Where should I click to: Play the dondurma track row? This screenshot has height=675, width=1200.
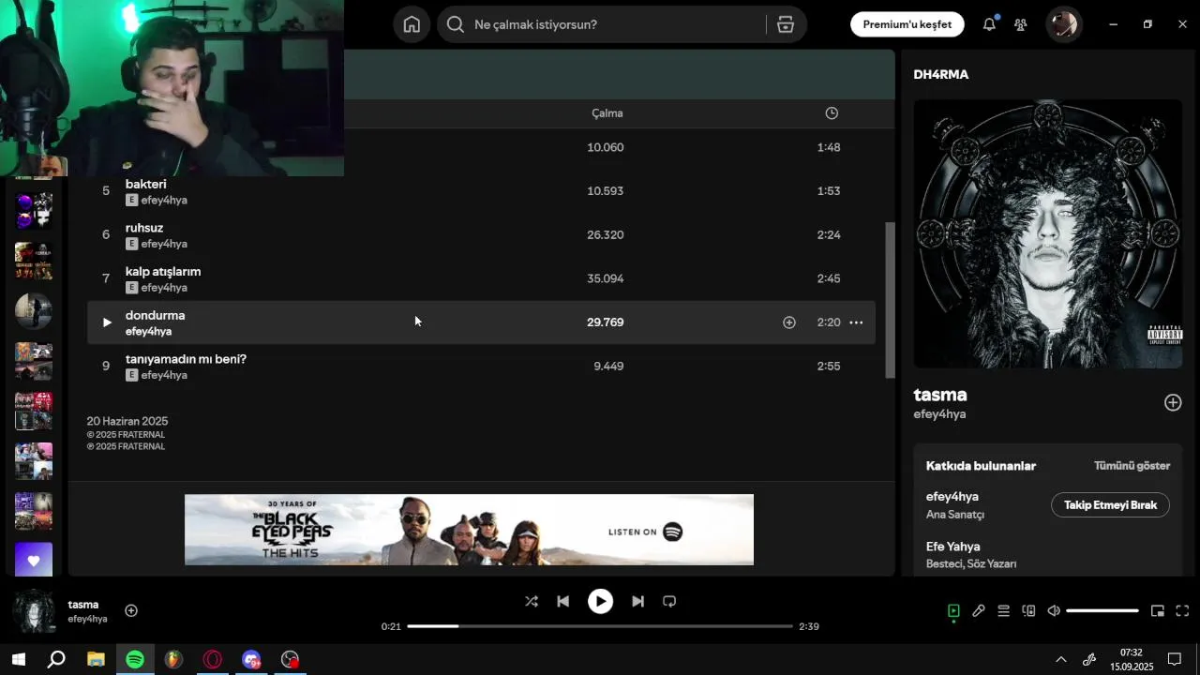pyautogui.click(x=106, y=322)
